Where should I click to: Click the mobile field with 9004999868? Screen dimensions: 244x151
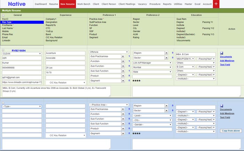tap(22, 68)
